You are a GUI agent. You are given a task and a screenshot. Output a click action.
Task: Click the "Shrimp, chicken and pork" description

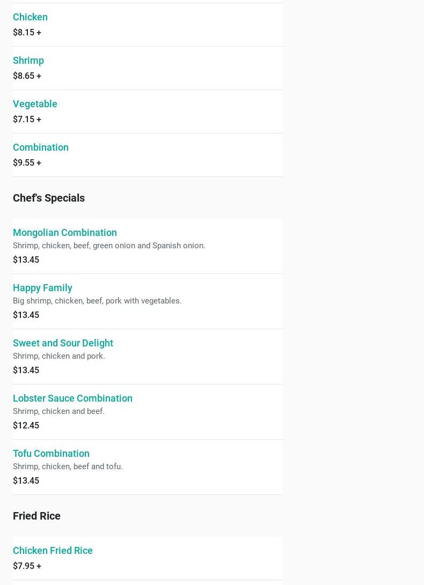pos(59,356)
